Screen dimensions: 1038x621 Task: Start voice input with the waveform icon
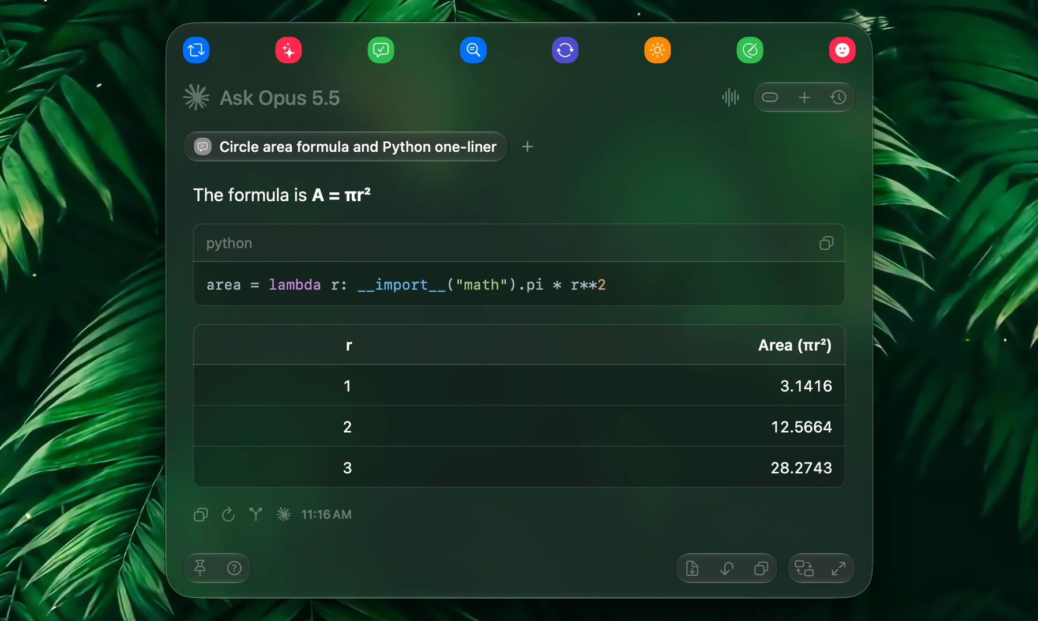[x=730, y=97]
